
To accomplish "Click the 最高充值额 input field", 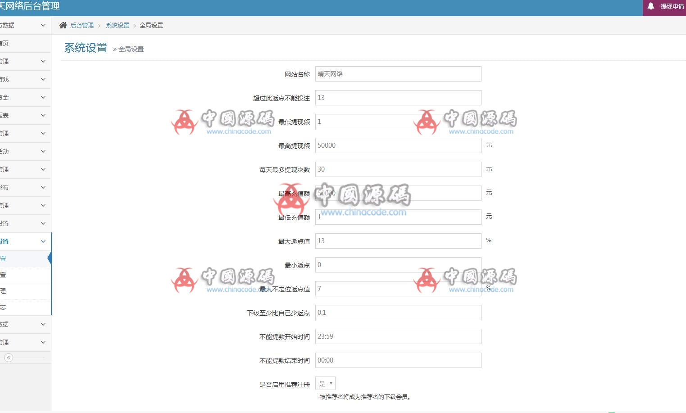I will [x=398, y=193].
